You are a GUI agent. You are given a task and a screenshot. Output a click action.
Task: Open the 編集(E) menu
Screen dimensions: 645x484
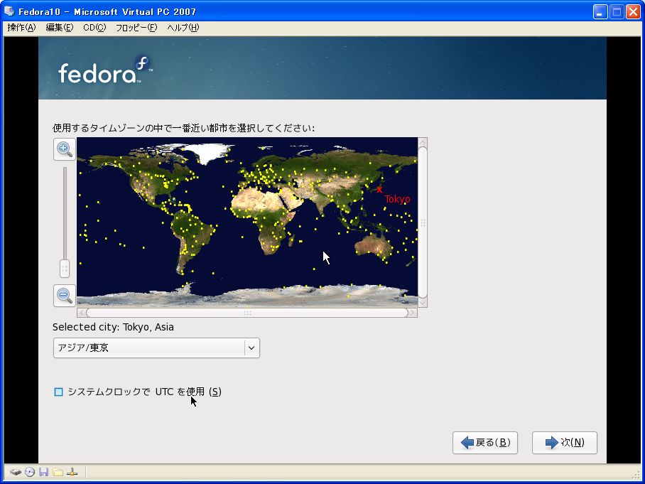point(59,28)
